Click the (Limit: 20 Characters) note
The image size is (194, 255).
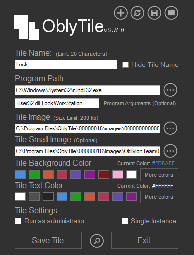pyautogui.click(x=81, y=54)
